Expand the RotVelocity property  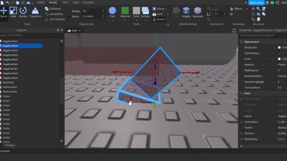pyautogui.click(x=241, y=139)
